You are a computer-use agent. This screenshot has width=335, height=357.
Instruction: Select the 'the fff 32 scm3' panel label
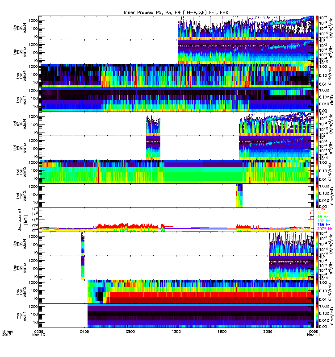20,268
